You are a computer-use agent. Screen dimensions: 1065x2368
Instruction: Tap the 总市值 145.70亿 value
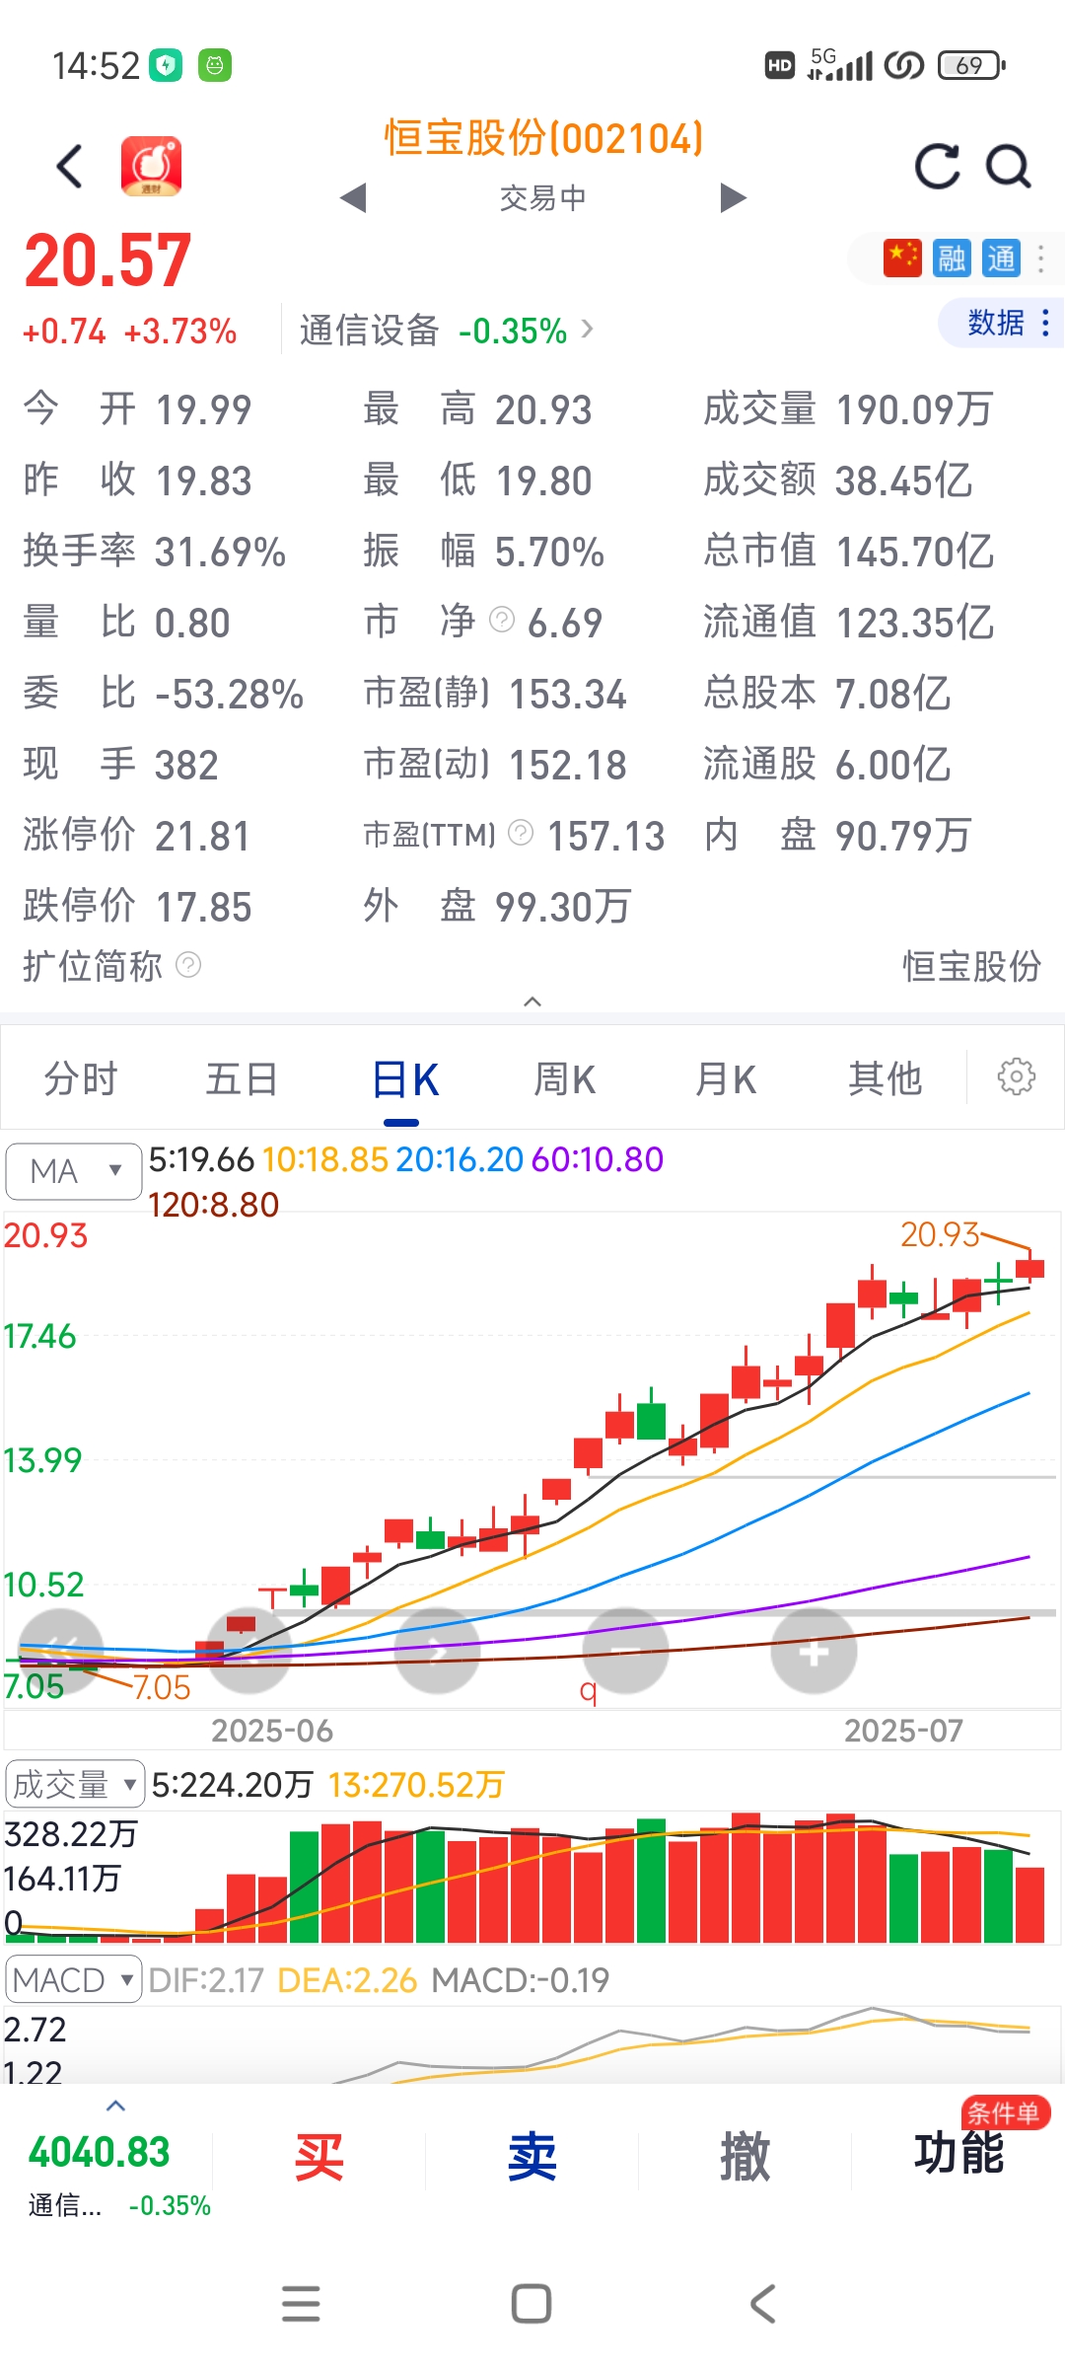[914, 552]
